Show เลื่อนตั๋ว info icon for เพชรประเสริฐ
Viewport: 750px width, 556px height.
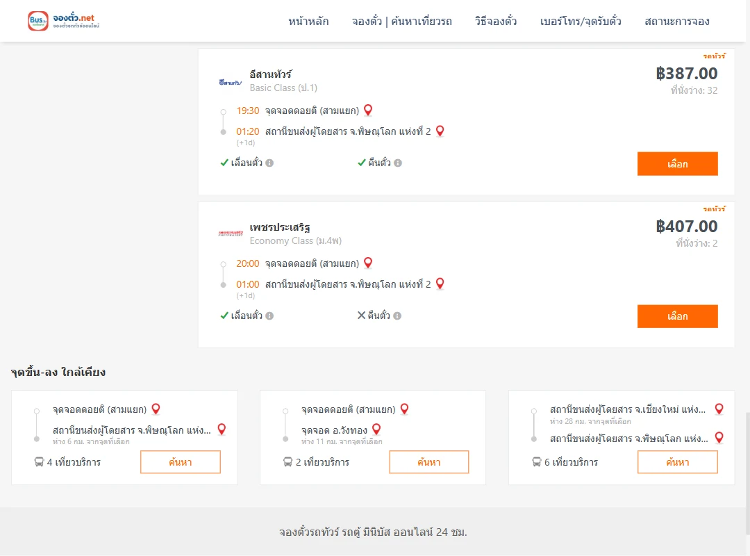[269, 316]
